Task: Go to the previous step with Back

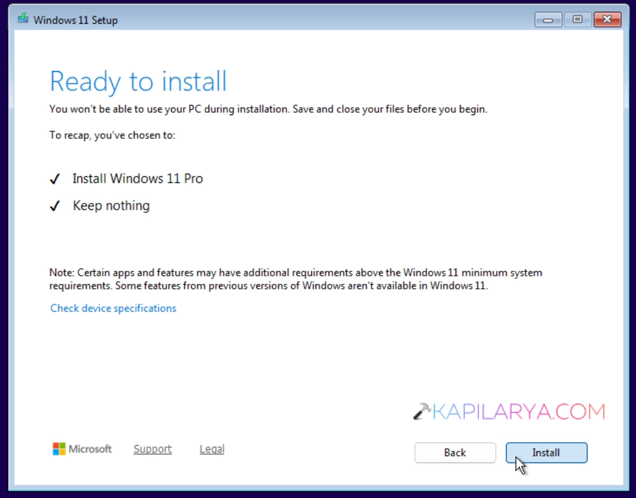Action: (x=455, y=453)
